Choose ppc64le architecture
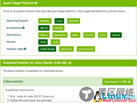The width and height of the screenshot is (137, 103). point(58,28)
